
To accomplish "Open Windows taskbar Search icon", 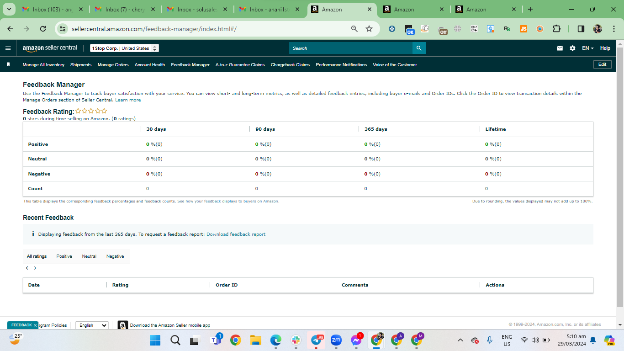I will point(175,340).
